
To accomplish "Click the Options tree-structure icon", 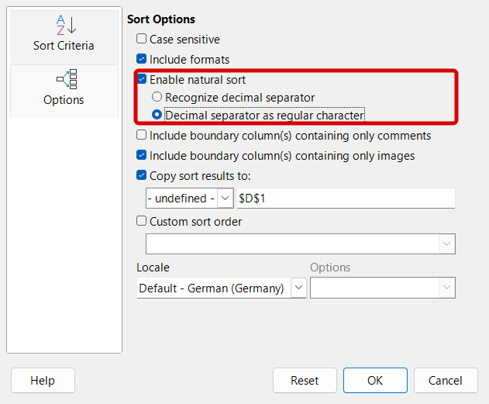I will tap(64, 79).
